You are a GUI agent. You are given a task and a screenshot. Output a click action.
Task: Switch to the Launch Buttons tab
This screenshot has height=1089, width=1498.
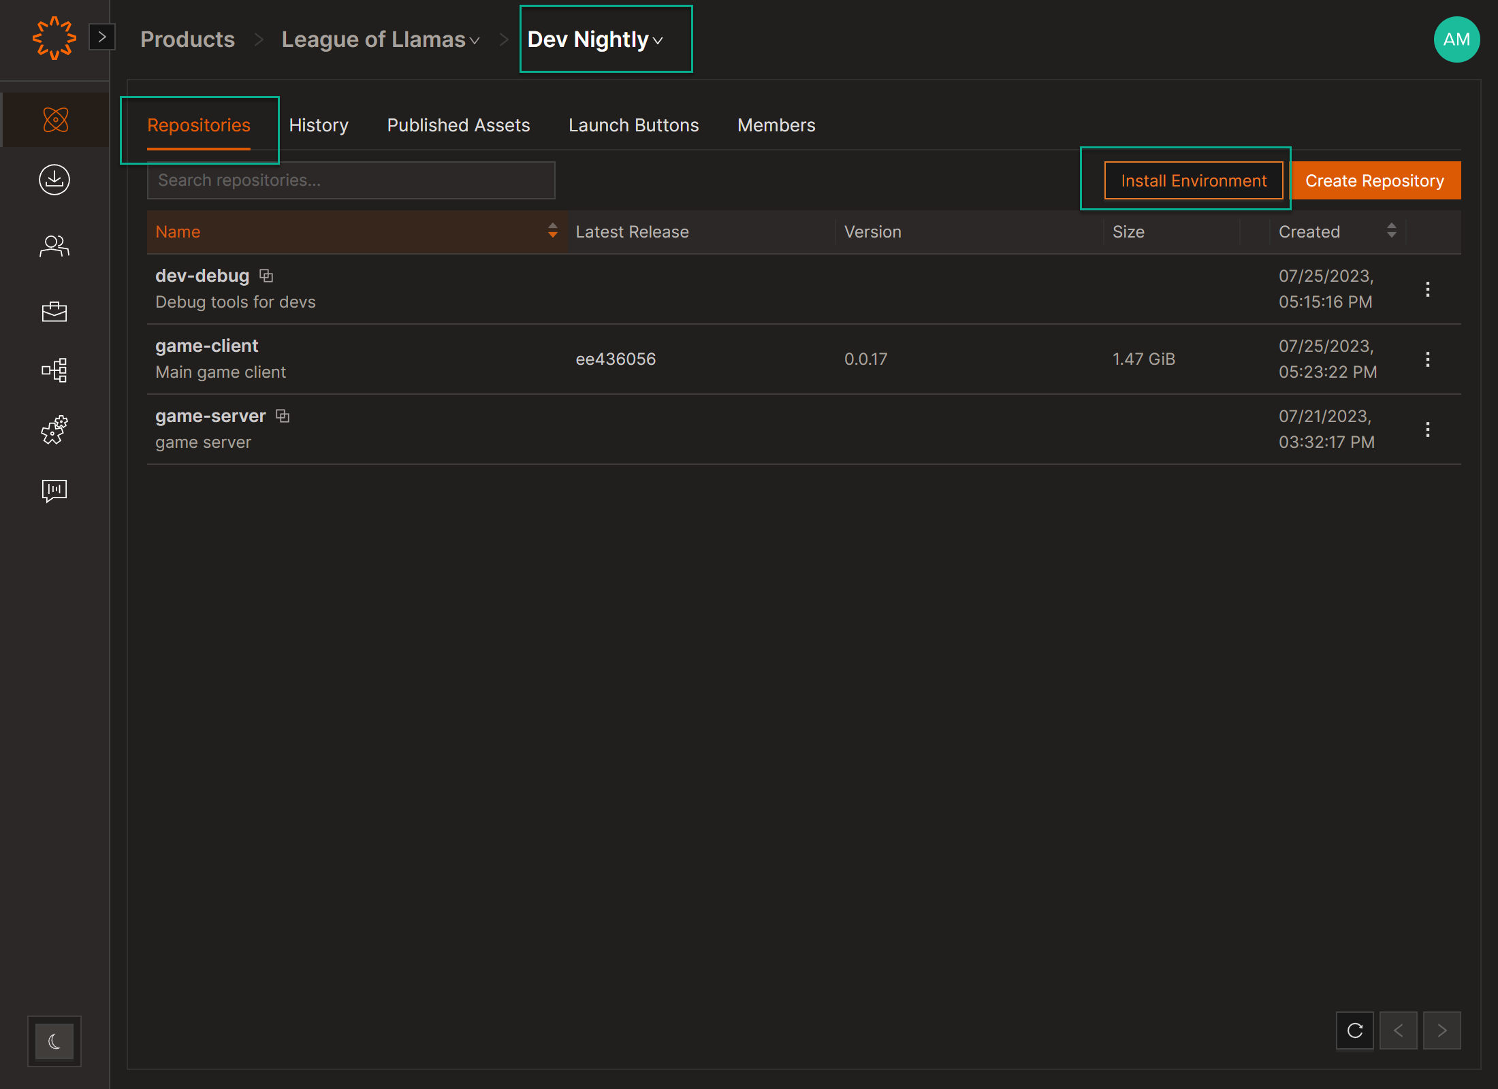(x=633, y=125)
